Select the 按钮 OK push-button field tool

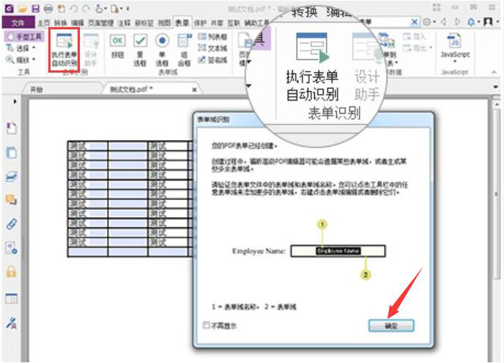(x=117, y=47)
